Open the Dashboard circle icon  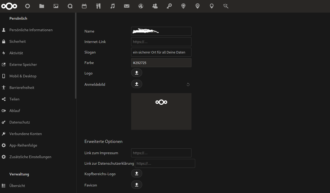click(28, 6)
